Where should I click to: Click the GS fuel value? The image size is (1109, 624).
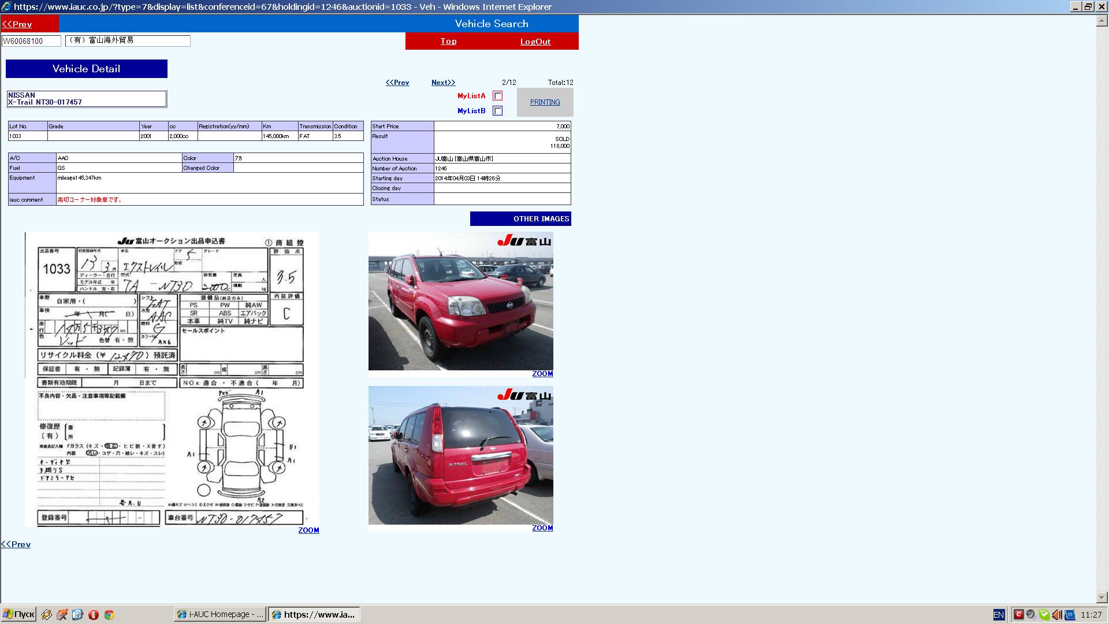[61, 168]
